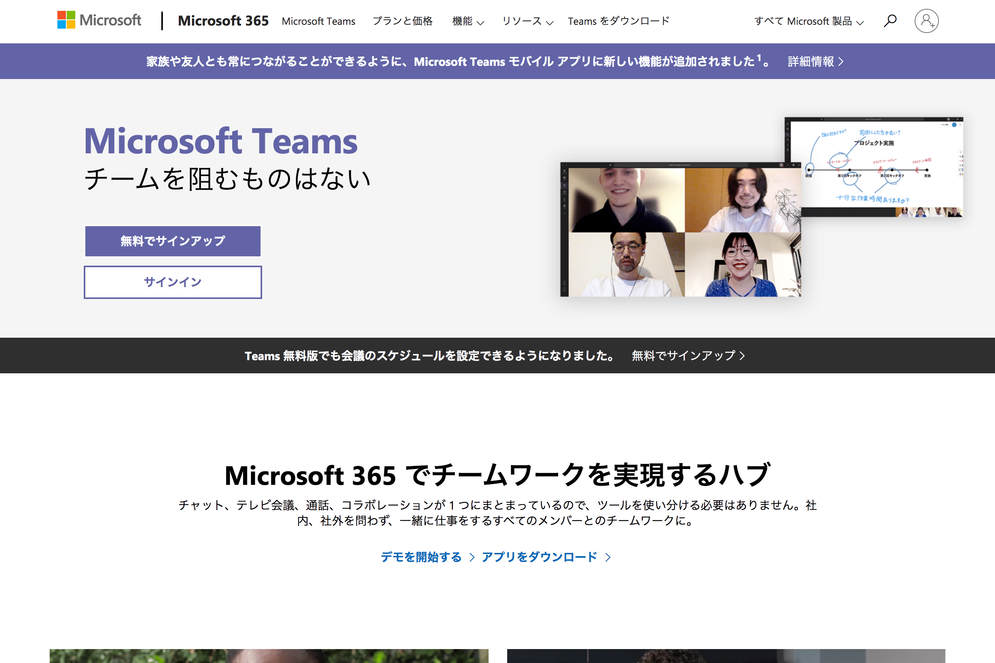The image size is (995, 663).
Task: Click the account sign-in avatar icon
Action: [926, 21]
